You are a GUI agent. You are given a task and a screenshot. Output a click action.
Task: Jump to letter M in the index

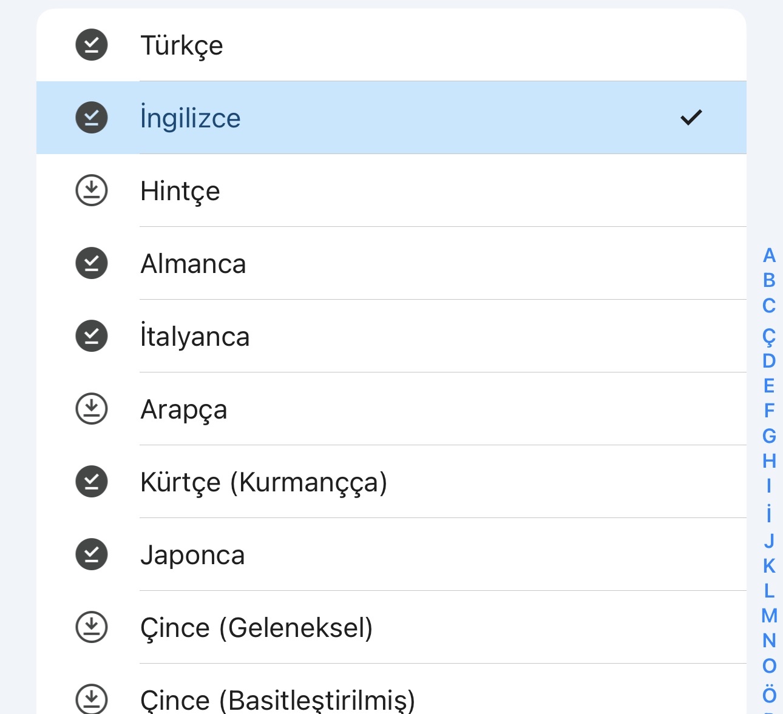click(x=769, y=615)
